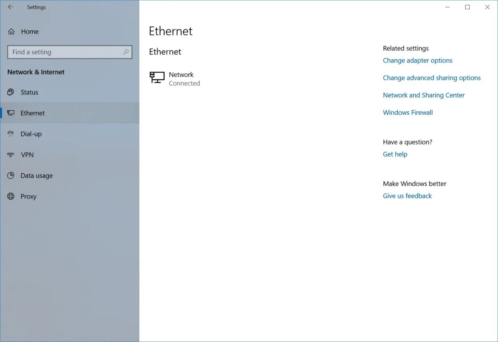This screenshot has width=498, height=342.
Task: Click the Connected status text
Action: (184, 83)
